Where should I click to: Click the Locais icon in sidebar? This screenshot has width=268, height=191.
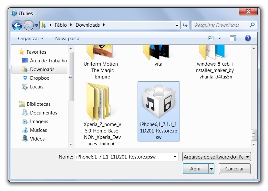click(x=25, y=86)
